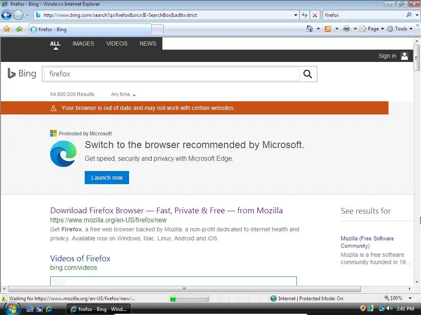Click the Bing search field with firefox
This screenshot has width=421, height=315.
(x=171, y=74)
